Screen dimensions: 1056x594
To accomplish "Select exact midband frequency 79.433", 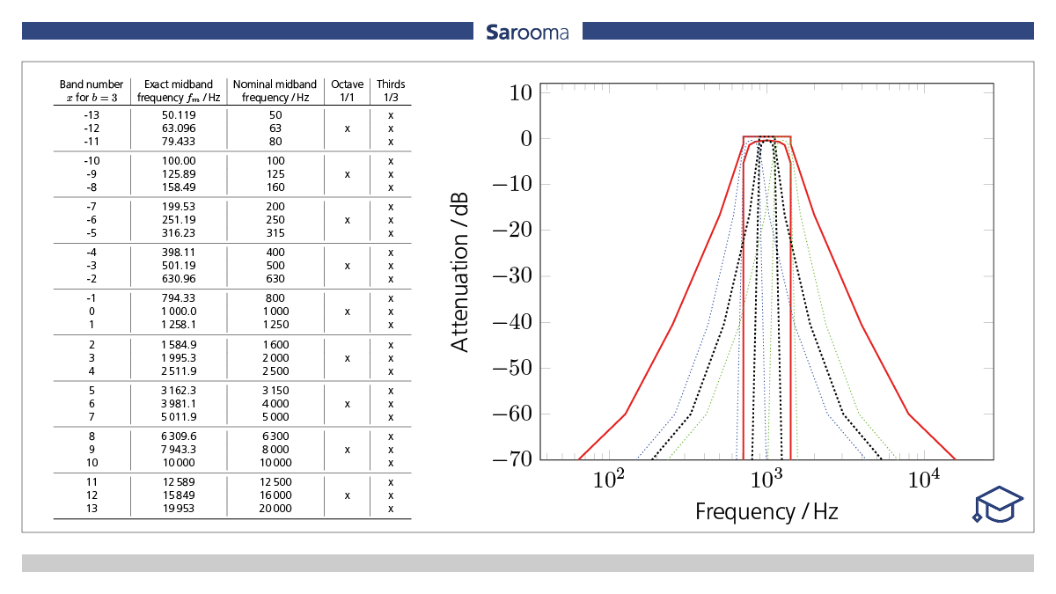I will click(x=180, y=142).
